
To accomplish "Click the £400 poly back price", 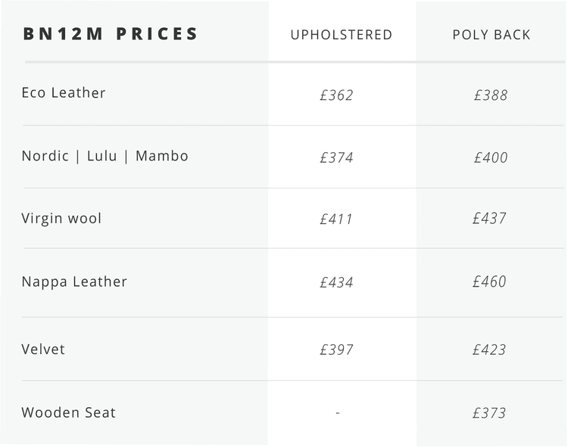I will [491, 158].
